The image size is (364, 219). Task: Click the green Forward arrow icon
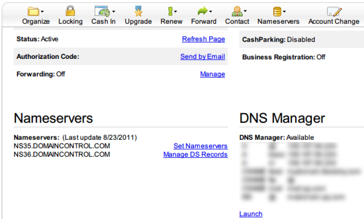tap(202, 11)
